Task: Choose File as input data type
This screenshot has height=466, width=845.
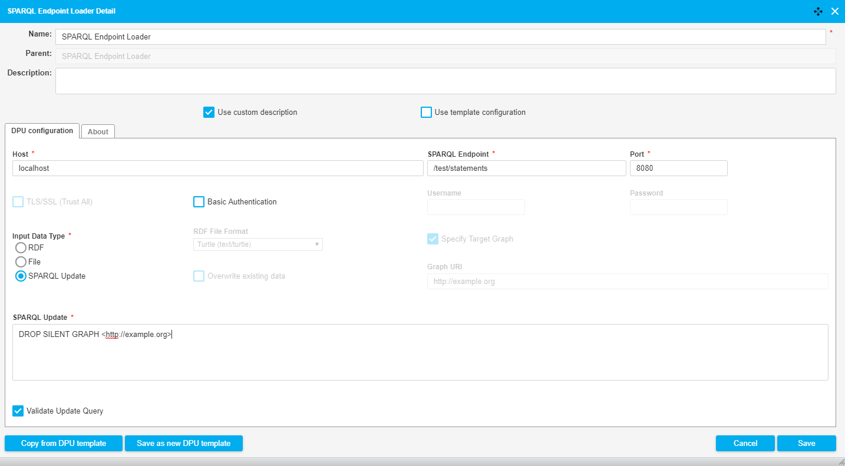Action: coord(21,262)
